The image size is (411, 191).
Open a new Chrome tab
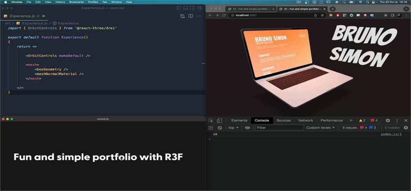coord(332,9)
